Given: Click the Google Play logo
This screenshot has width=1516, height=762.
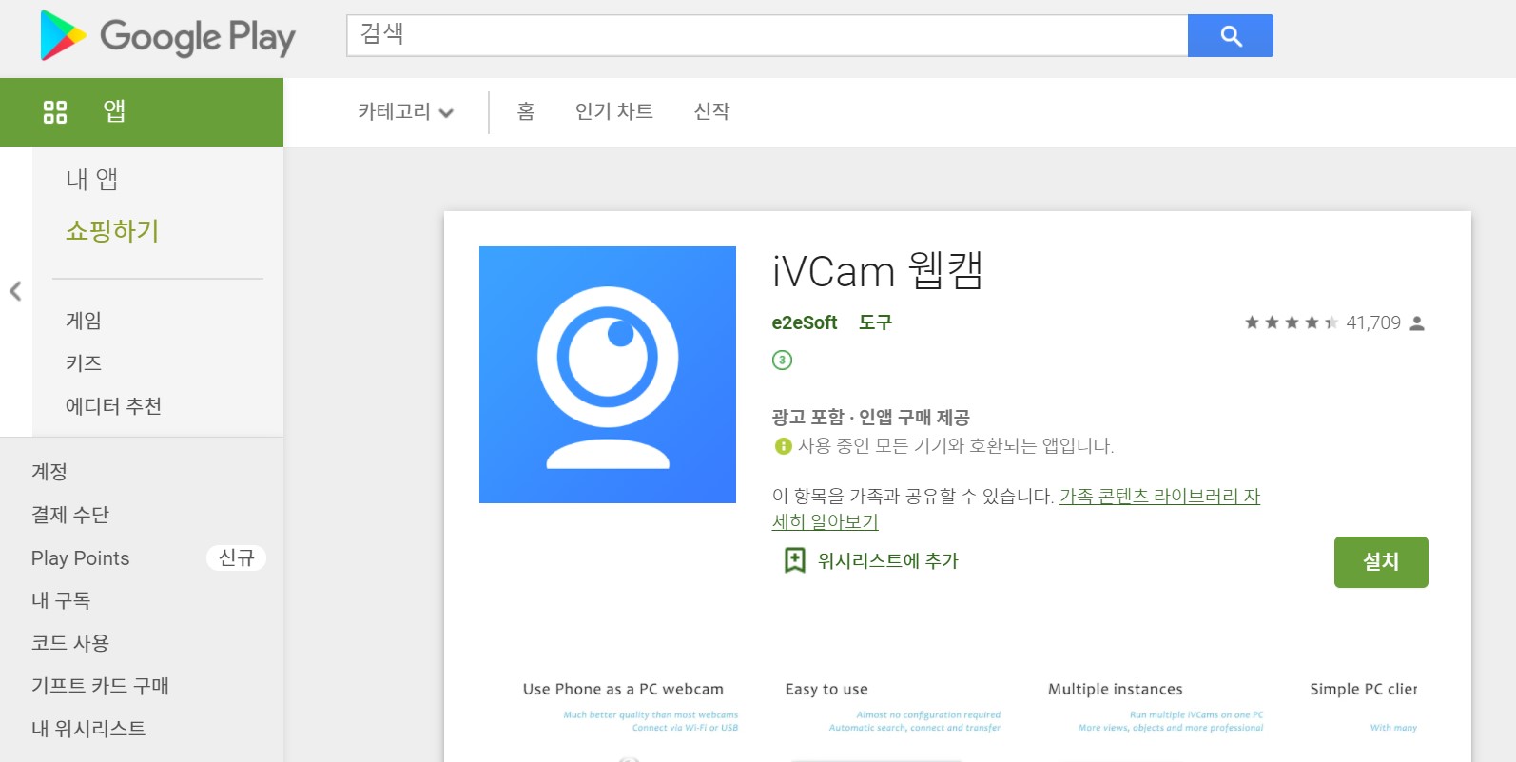Looking at the screenshot, I should (167, 36).
